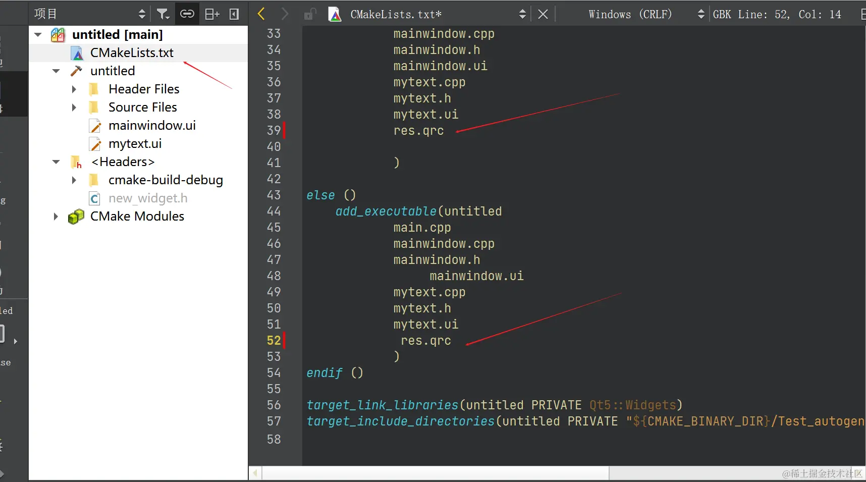Click the <Headers> folder icon
866x482 pixels.
(76, 162)
